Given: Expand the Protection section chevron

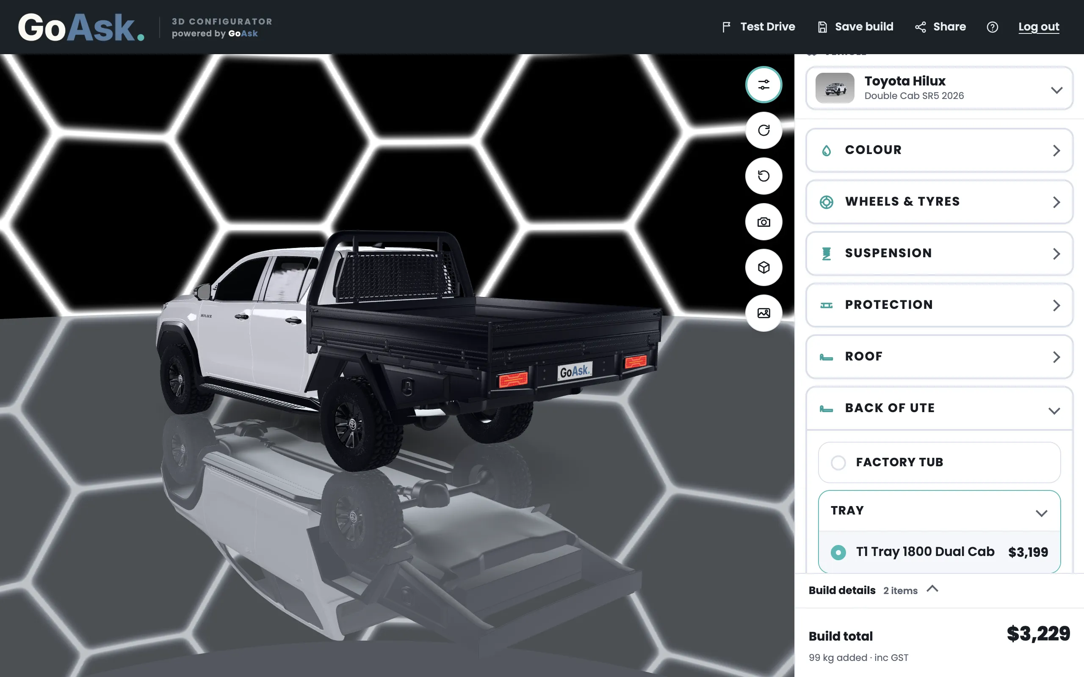Looking at the screenshot, I should (1056, 305).
